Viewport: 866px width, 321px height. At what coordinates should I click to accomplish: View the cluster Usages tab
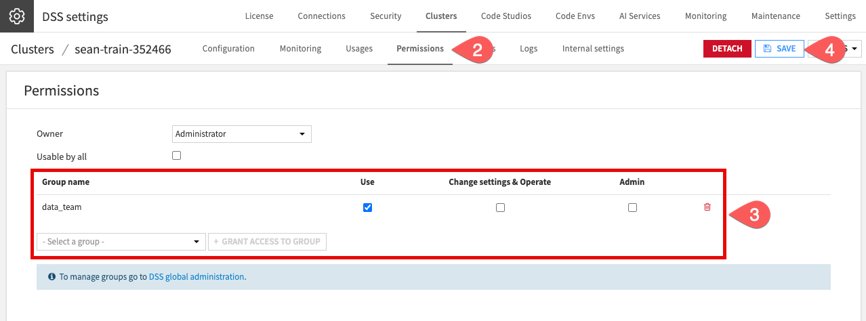coord(359,49)
